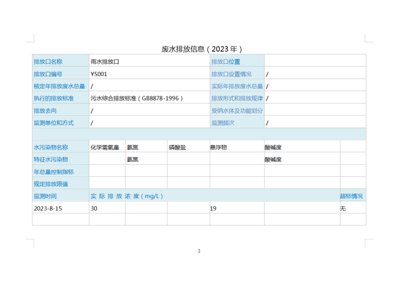Select the 排放口名称 label cell
This screenshot has width=399, height=282.
(48, 62)
